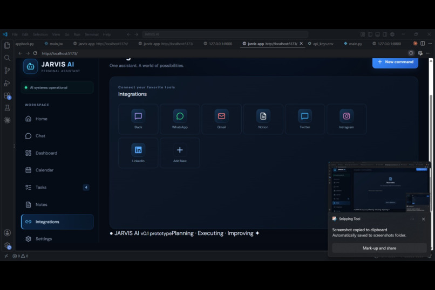Toggle the secondary side bar layout icon
435x290 pixels.
[x=385, y=34]
